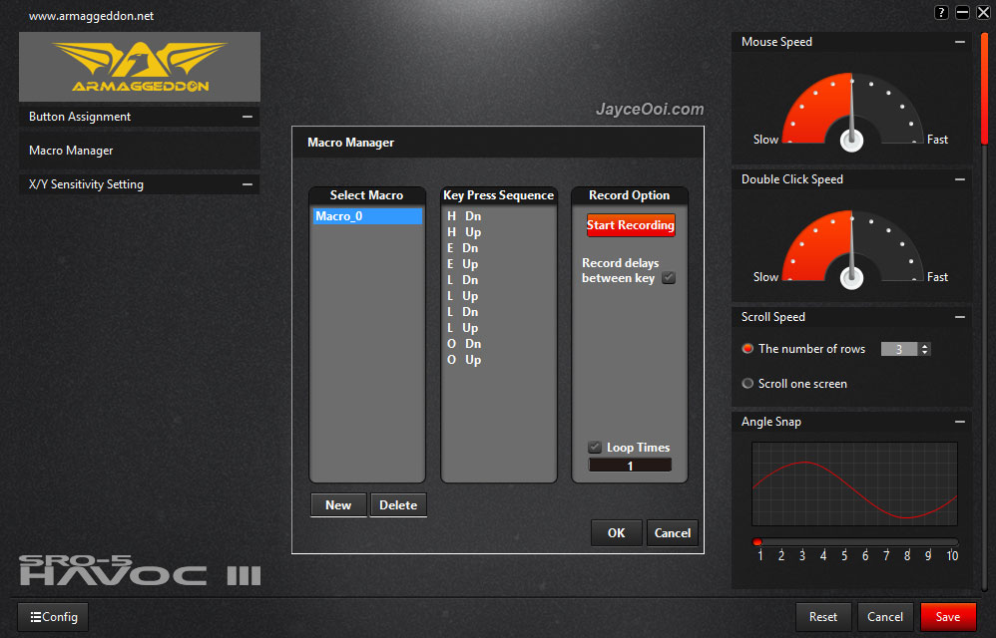This screenshot has width=996, height=638.
Task: Set Angle Snap slider to 5
Action: point(844,542)
